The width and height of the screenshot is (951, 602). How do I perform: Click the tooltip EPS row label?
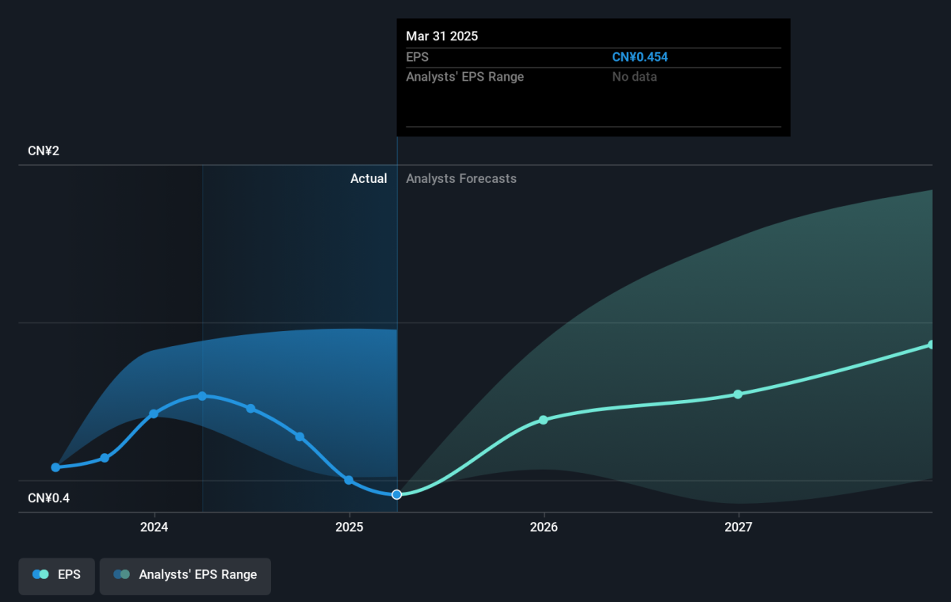click(x=418, y=57)
